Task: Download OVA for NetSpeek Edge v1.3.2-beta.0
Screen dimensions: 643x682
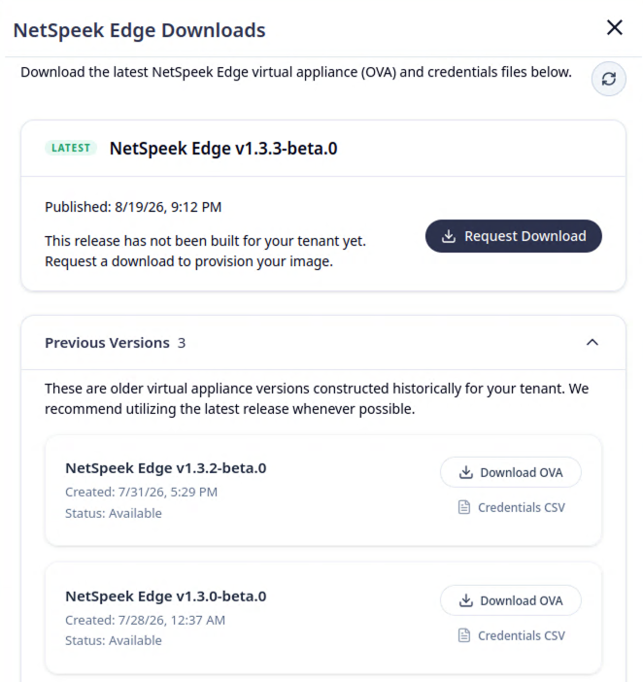Action: (510, 472)
